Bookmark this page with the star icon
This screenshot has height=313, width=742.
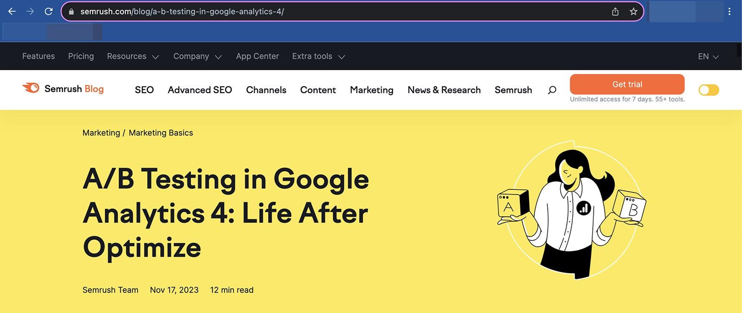[x=633, y=12]
